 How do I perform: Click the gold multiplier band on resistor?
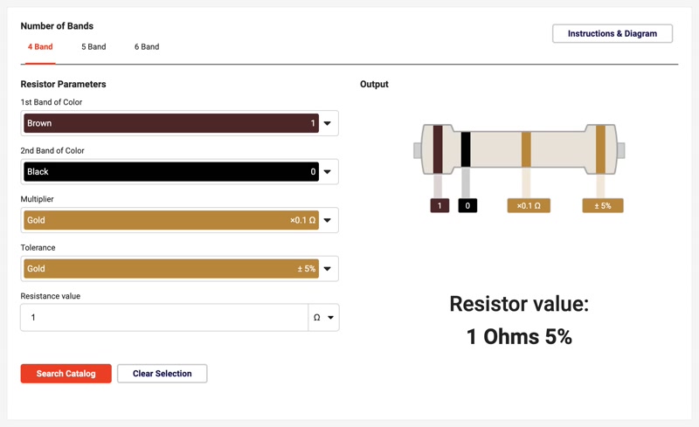tap(526, 149)
